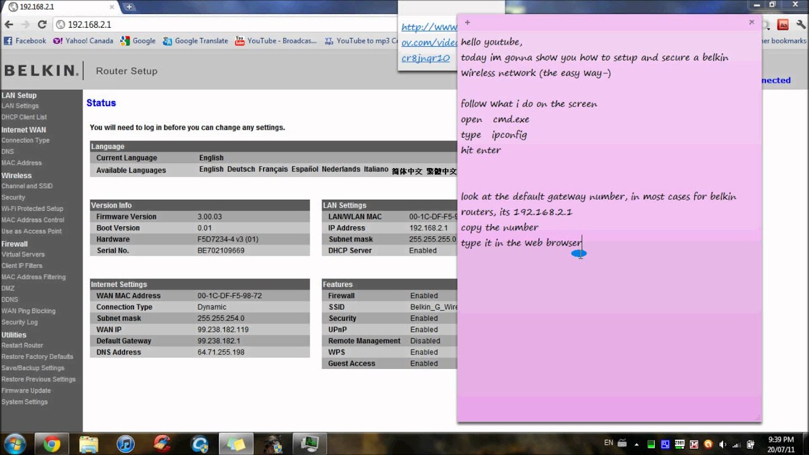The image size is (809, 455).
Task: Open DHCP Client List
Action: click(x=24, y=118)
